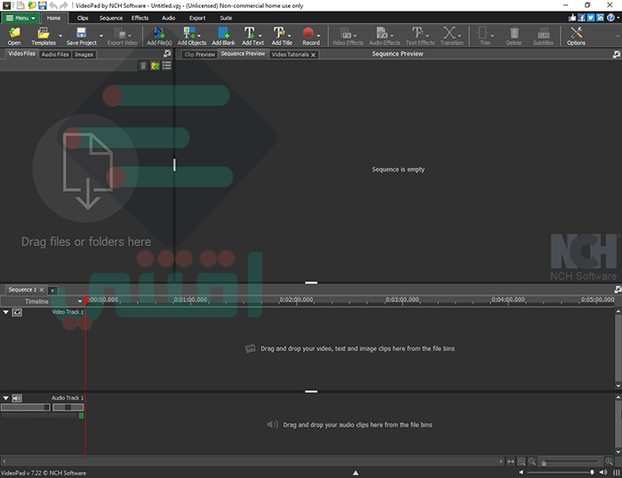Select the Clip Preview tab
This screenshot has width=622, height=478.
(200, 54)
